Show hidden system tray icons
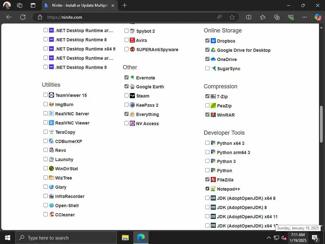This screenshot has width=325, height=244. [x=269, y=238]
